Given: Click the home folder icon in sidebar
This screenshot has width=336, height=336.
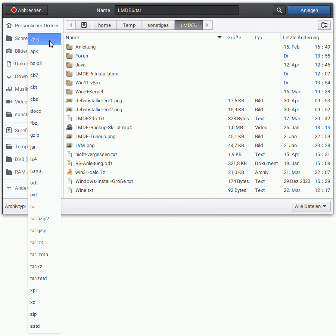Looking at the screenshot, I should [x=9, y=25].
